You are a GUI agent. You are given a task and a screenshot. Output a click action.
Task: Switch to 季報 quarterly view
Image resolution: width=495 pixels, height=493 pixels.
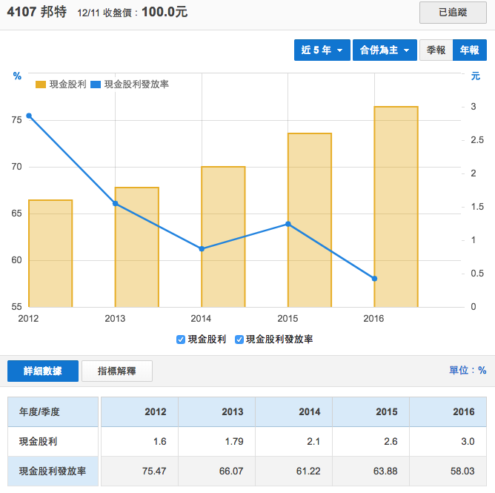tap(436, 50)
